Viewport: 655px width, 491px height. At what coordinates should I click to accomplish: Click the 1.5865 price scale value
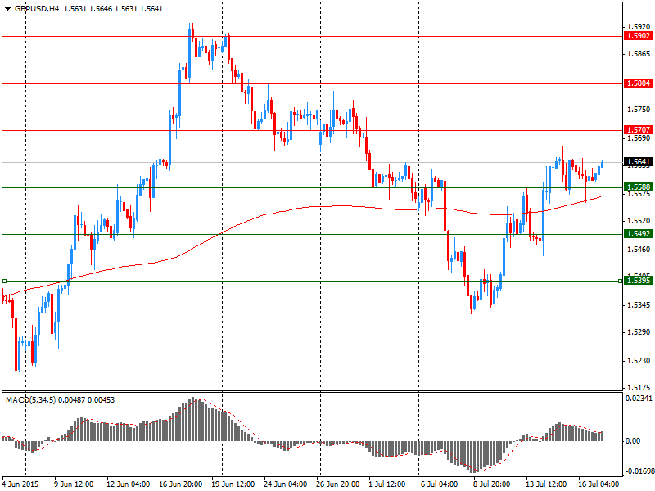[x=639, y=54]
